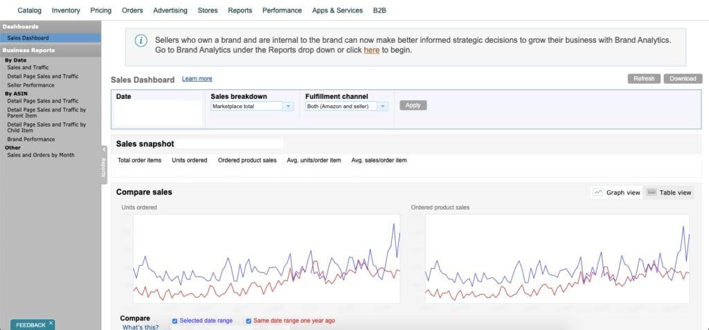Click the Ordered product sales chart

click(x=557, y=259)
